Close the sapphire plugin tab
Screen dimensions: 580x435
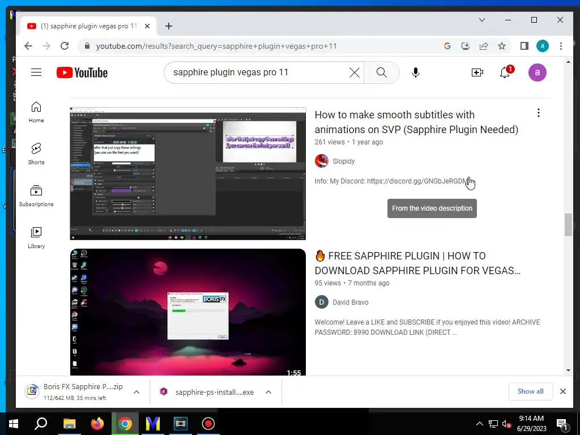coord(147,26)
